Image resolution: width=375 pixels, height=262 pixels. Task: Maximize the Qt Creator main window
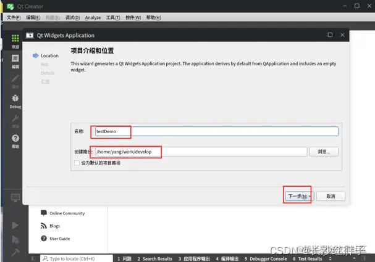click(357, 6)
